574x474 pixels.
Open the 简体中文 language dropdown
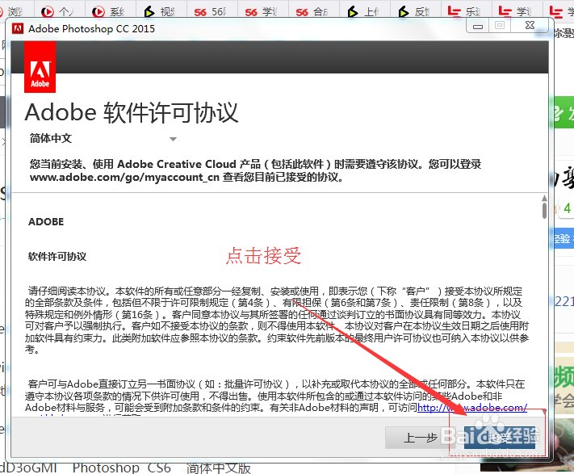[x=103, y=139]
